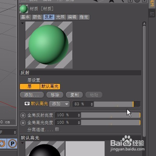Click the 添加... button
The width and height of the screenshot is (156, 156).
click(32, 95)
